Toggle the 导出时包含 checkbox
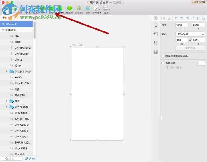This screenshot has height=162, width=207. pos(167,68)
